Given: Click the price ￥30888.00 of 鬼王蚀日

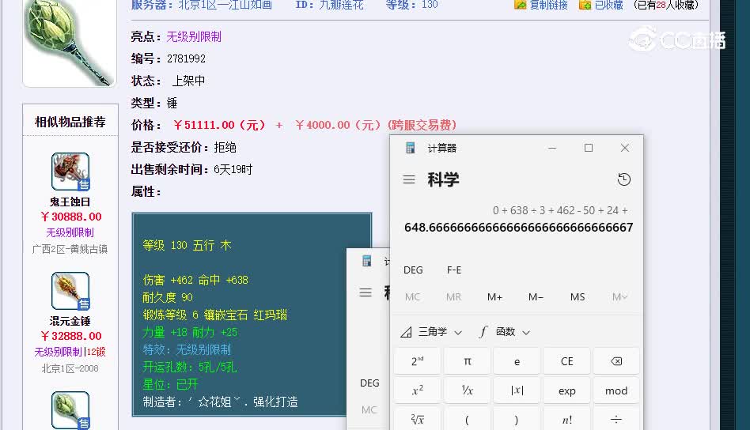Looking at the screenshot, I should pos(70,217).
